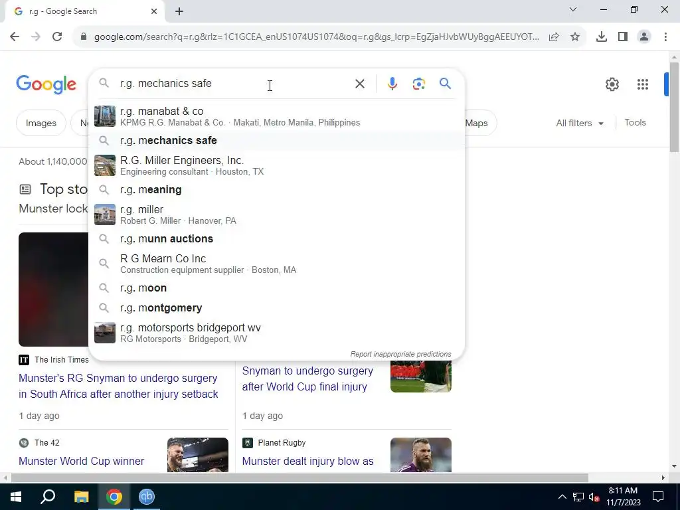
Task: Open Chrome downloads
Action: (x=602, y=37)
